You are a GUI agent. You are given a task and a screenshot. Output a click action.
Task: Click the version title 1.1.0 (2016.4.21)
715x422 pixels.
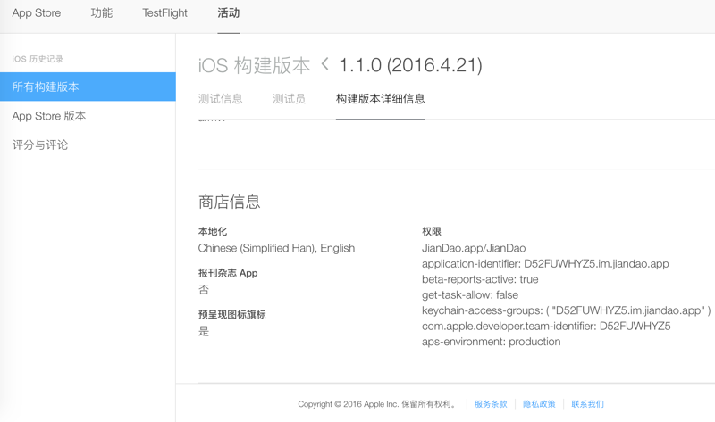click(x=410, y=65)
